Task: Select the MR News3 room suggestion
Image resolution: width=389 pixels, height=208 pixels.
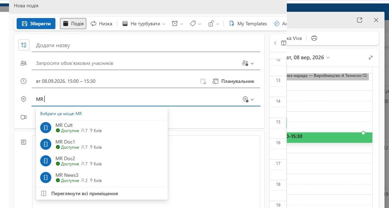Action: [102, 178]
